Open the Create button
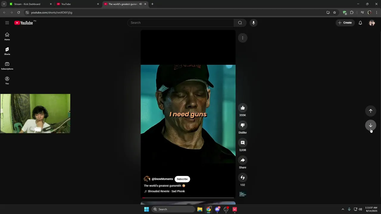Viewport: 381px width, 214px height. (345, 23)
